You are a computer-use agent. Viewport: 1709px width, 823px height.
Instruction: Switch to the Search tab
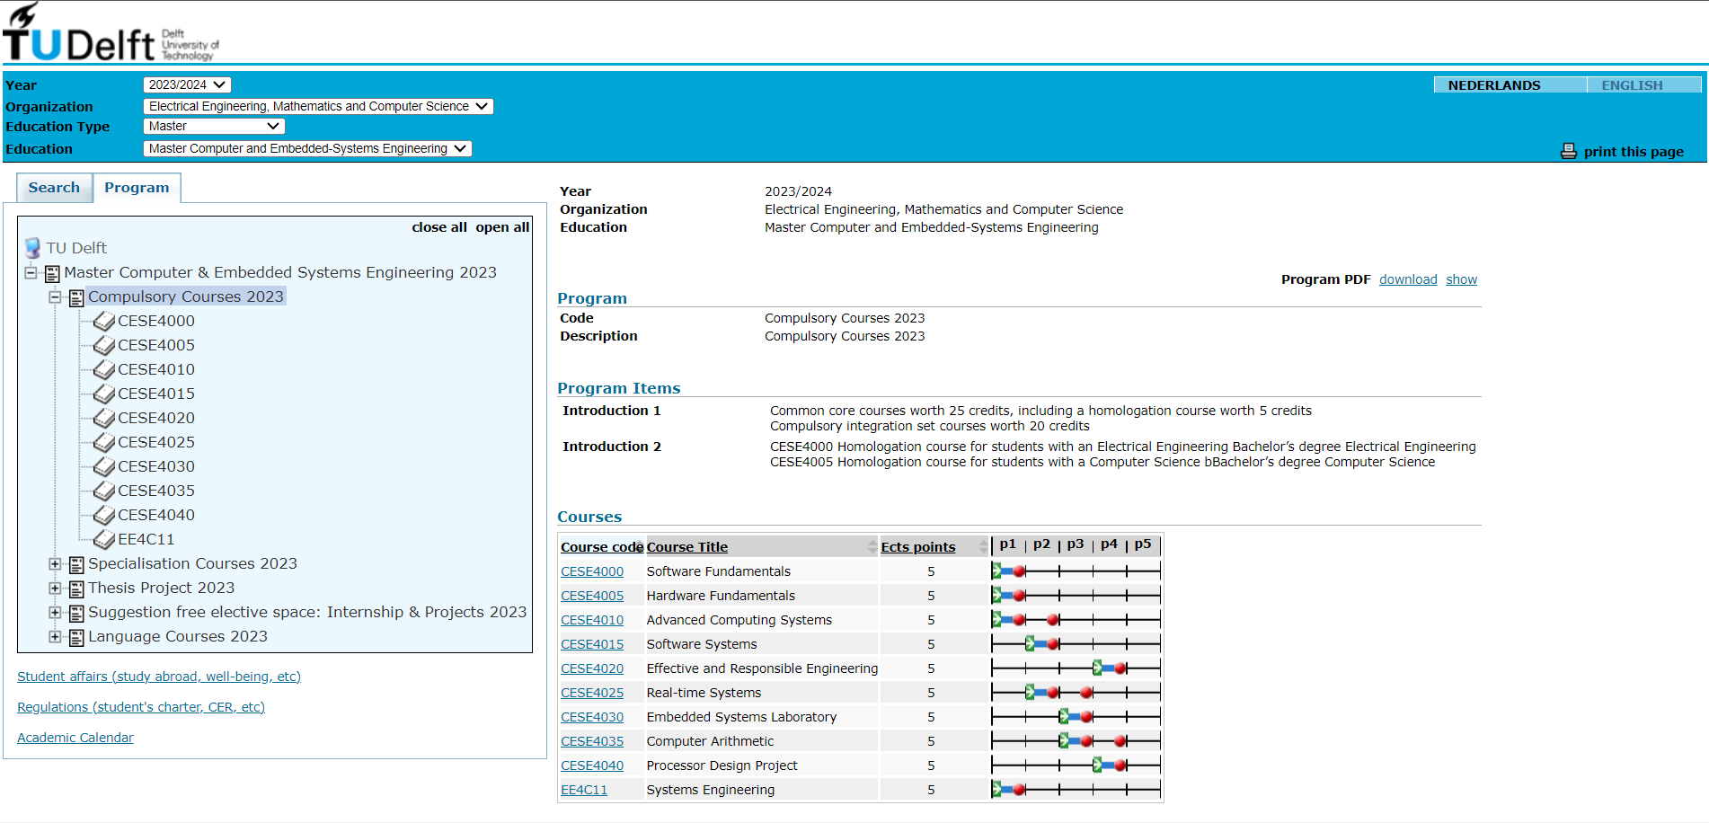pos(54,188)
